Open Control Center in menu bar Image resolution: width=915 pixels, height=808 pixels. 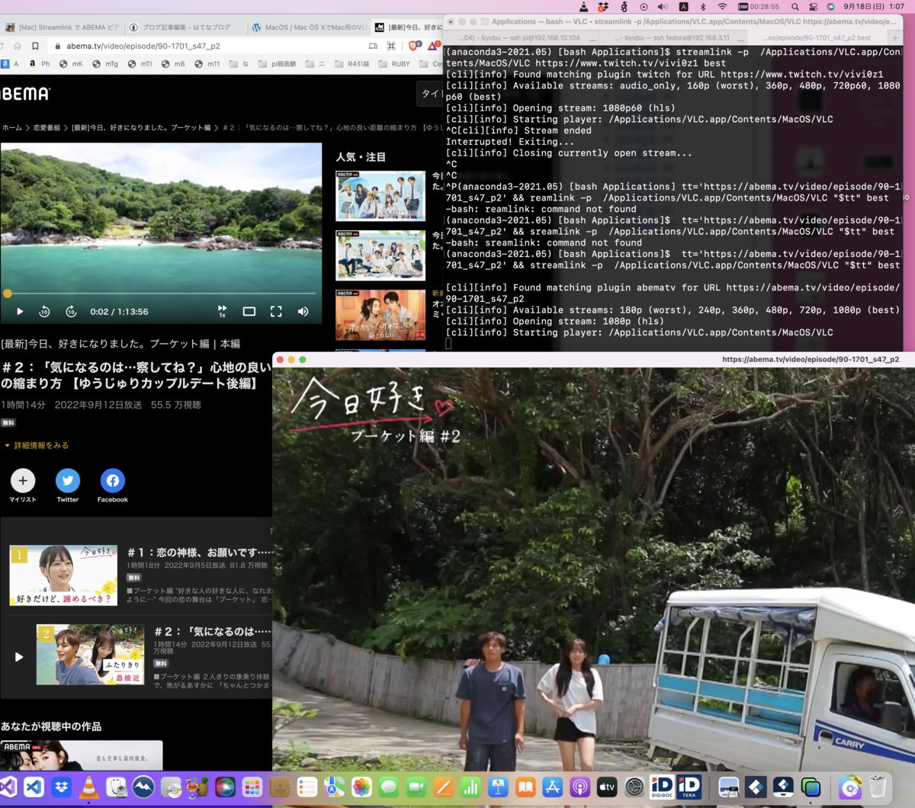(x=813, y=6)
